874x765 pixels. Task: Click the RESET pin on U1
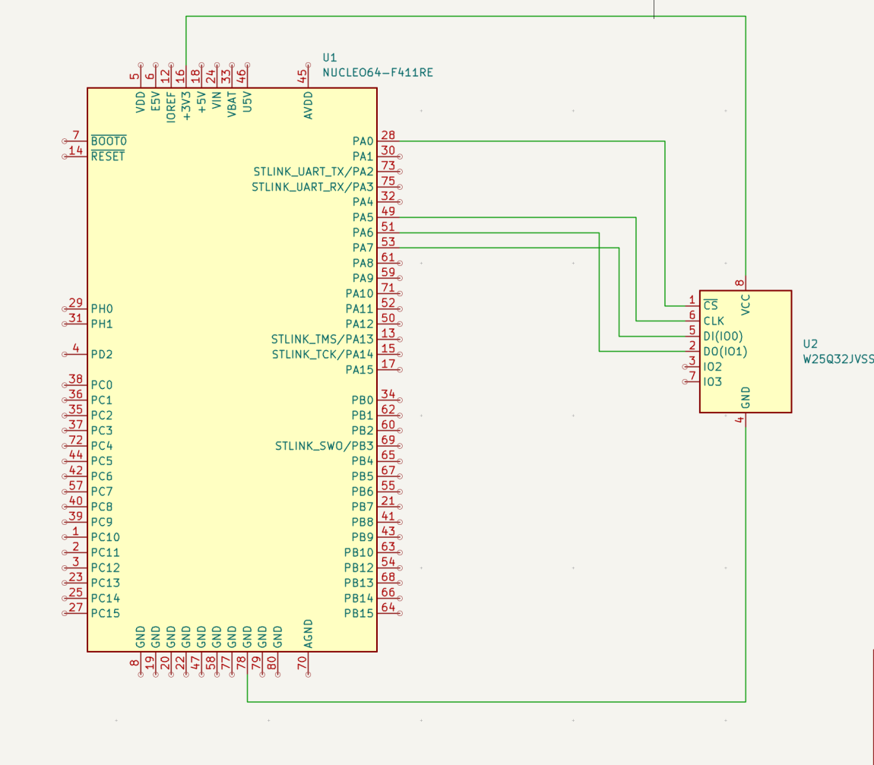tap(106, 156)
